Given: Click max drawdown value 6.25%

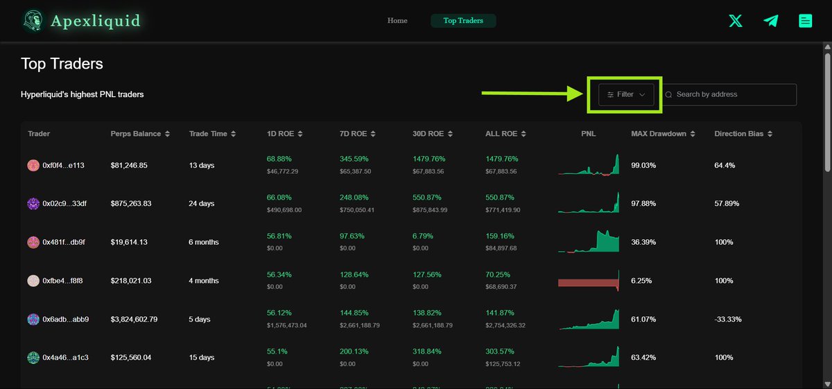Looking at the screenshot, I should [x=641, y=281].
